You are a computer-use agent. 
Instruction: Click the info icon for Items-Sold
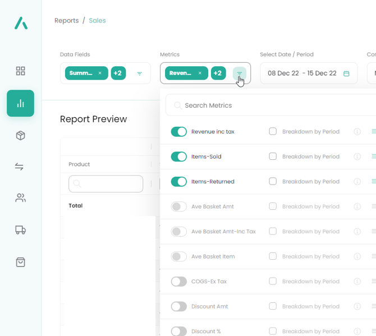point(357,157)
